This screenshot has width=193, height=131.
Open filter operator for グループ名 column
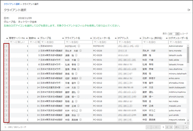click(42, 42)
